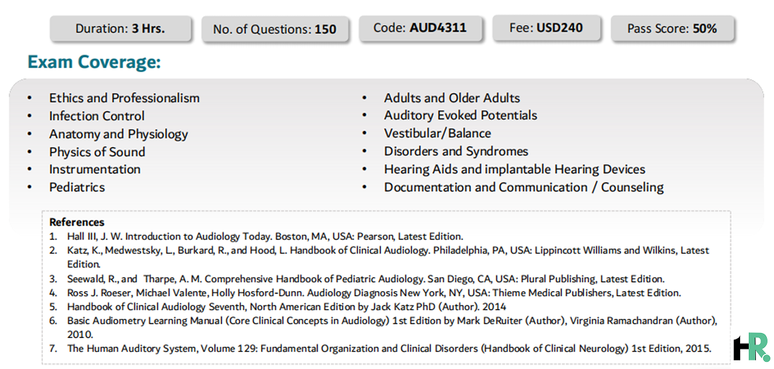Select Hearing Aids and implantable Hearing Devices
The image size is (774, 369).
point(514,169)
